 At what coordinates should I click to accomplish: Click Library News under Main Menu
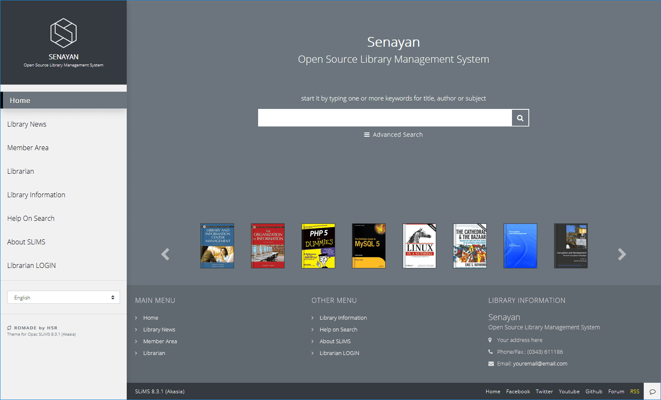pos(159,330)
